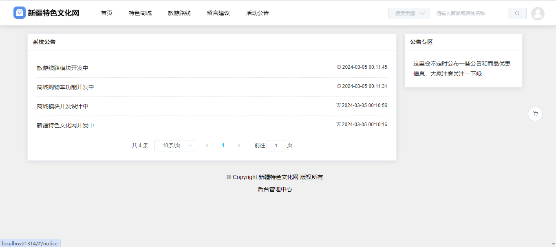
Task: Open the 商城购物车功能开发中 notice
Action: point(65,87)
